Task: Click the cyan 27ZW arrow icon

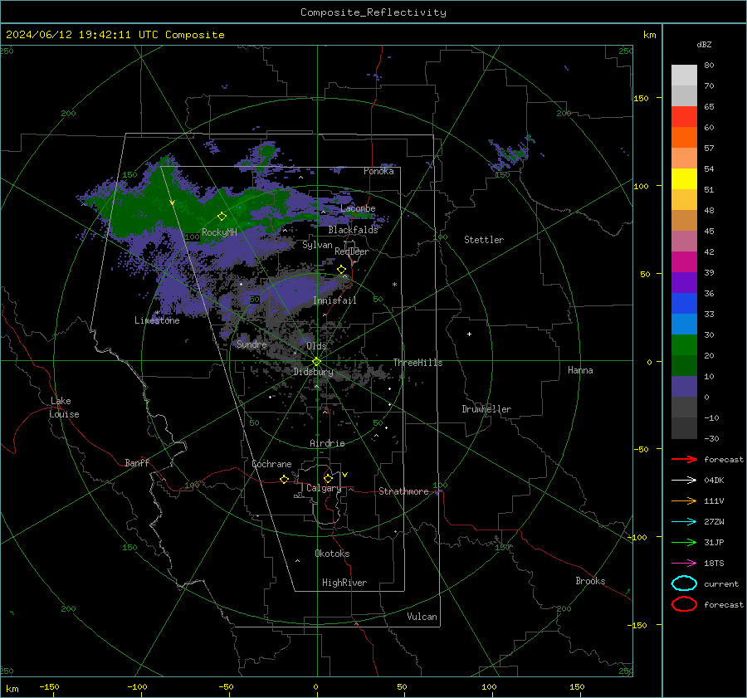Action: point(684,522)
